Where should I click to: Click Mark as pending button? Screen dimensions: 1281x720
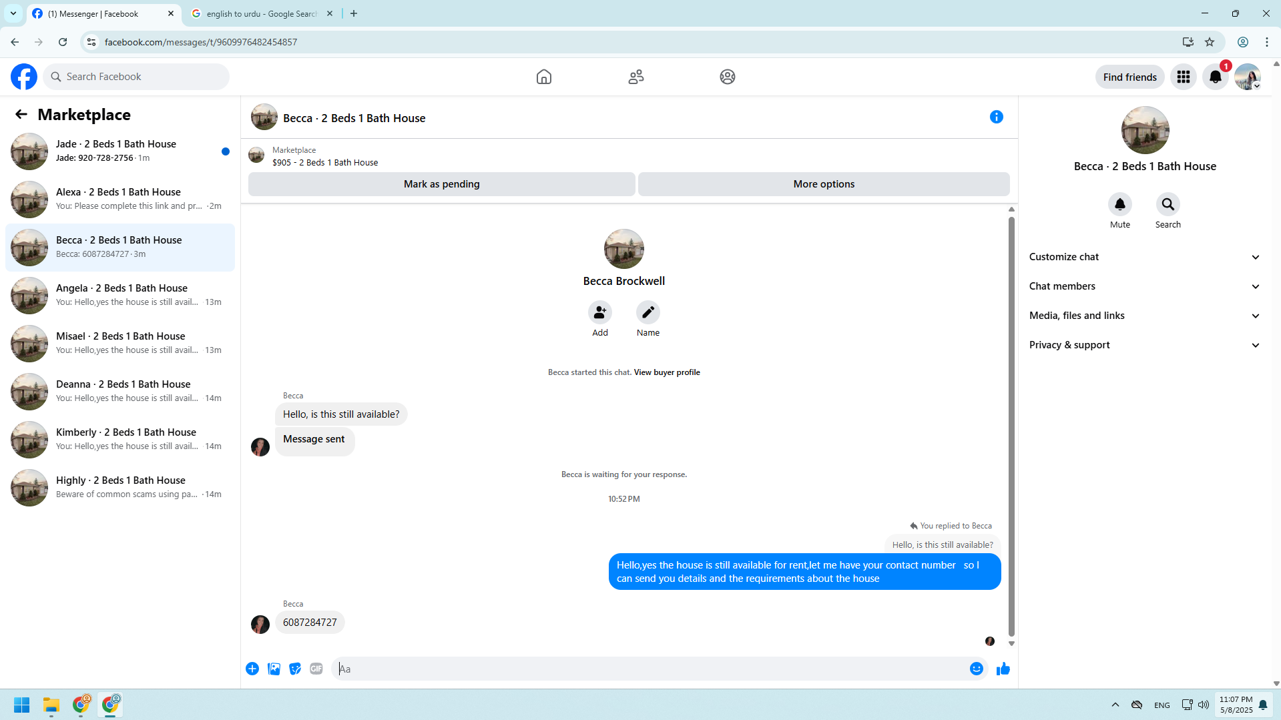pos(442,184)
